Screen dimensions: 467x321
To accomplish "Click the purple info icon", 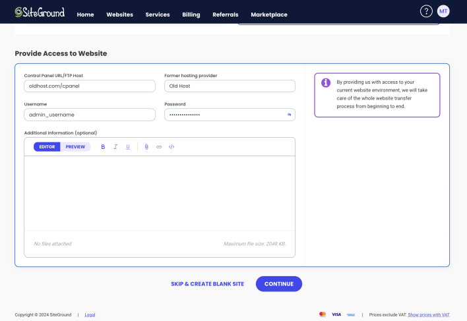I will point(326,82).
